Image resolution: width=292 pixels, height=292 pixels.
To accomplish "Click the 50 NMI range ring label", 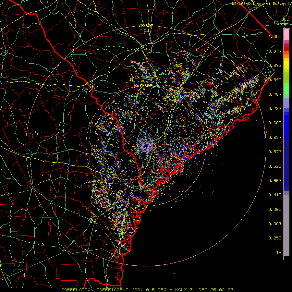I will coord(146,86).
